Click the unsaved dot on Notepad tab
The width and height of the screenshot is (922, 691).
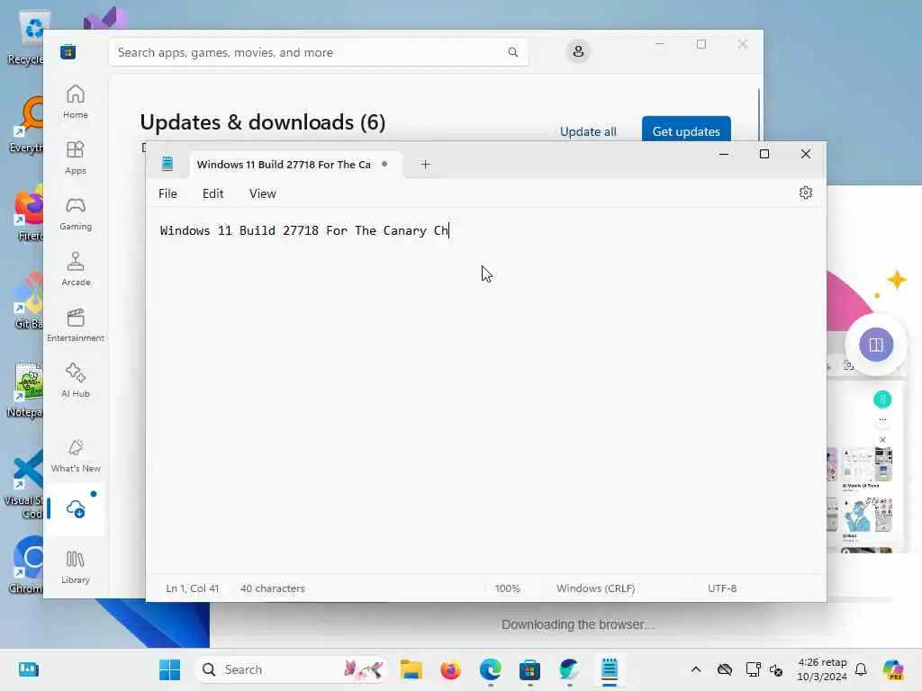[384, 164]
